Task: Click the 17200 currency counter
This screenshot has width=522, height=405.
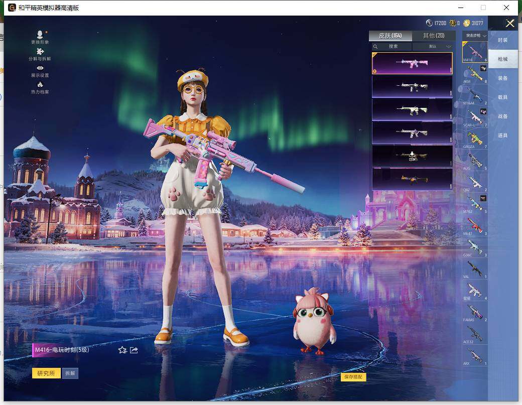Action: pos(436,23)
